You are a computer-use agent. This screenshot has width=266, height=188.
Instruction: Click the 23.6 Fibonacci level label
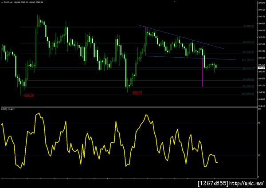click(x=248, y=42)
